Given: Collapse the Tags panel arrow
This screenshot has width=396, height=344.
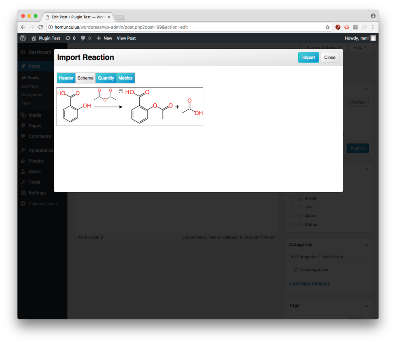Looking at the screenshot, I should (366, 305).
